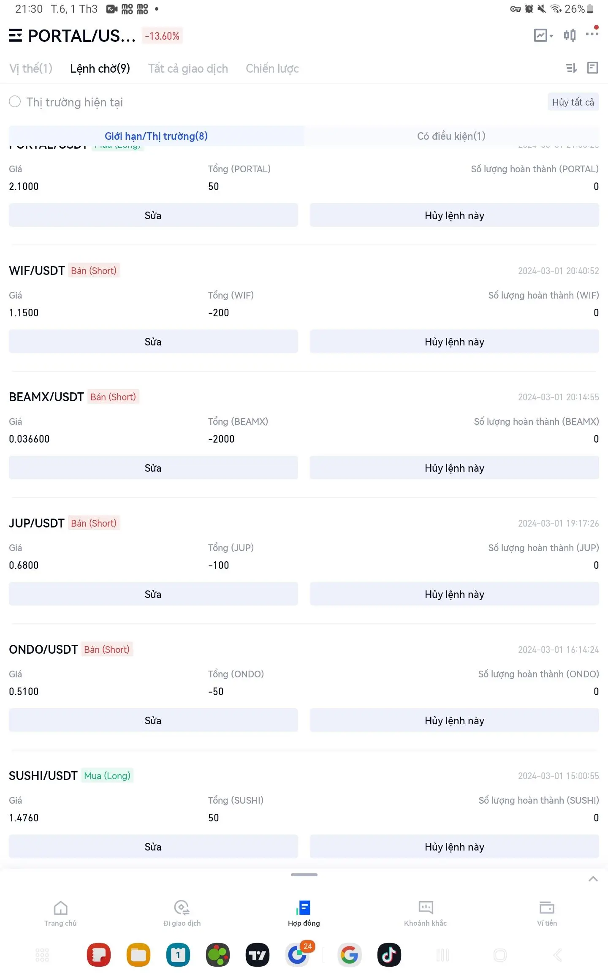608x973 pixels.
Task: Switch to the 'Có điều kiện(1)' tab
Action: (451, 136)
